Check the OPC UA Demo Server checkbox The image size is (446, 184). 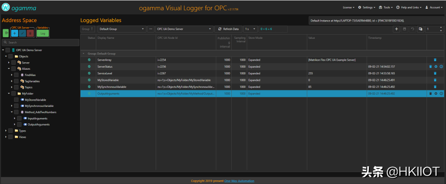(x=8, y=50)
